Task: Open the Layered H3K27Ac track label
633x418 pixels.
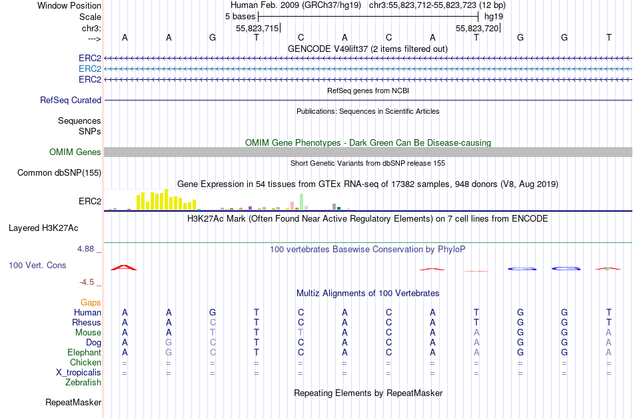Action: pyautogui.click(x=43, y=228)
